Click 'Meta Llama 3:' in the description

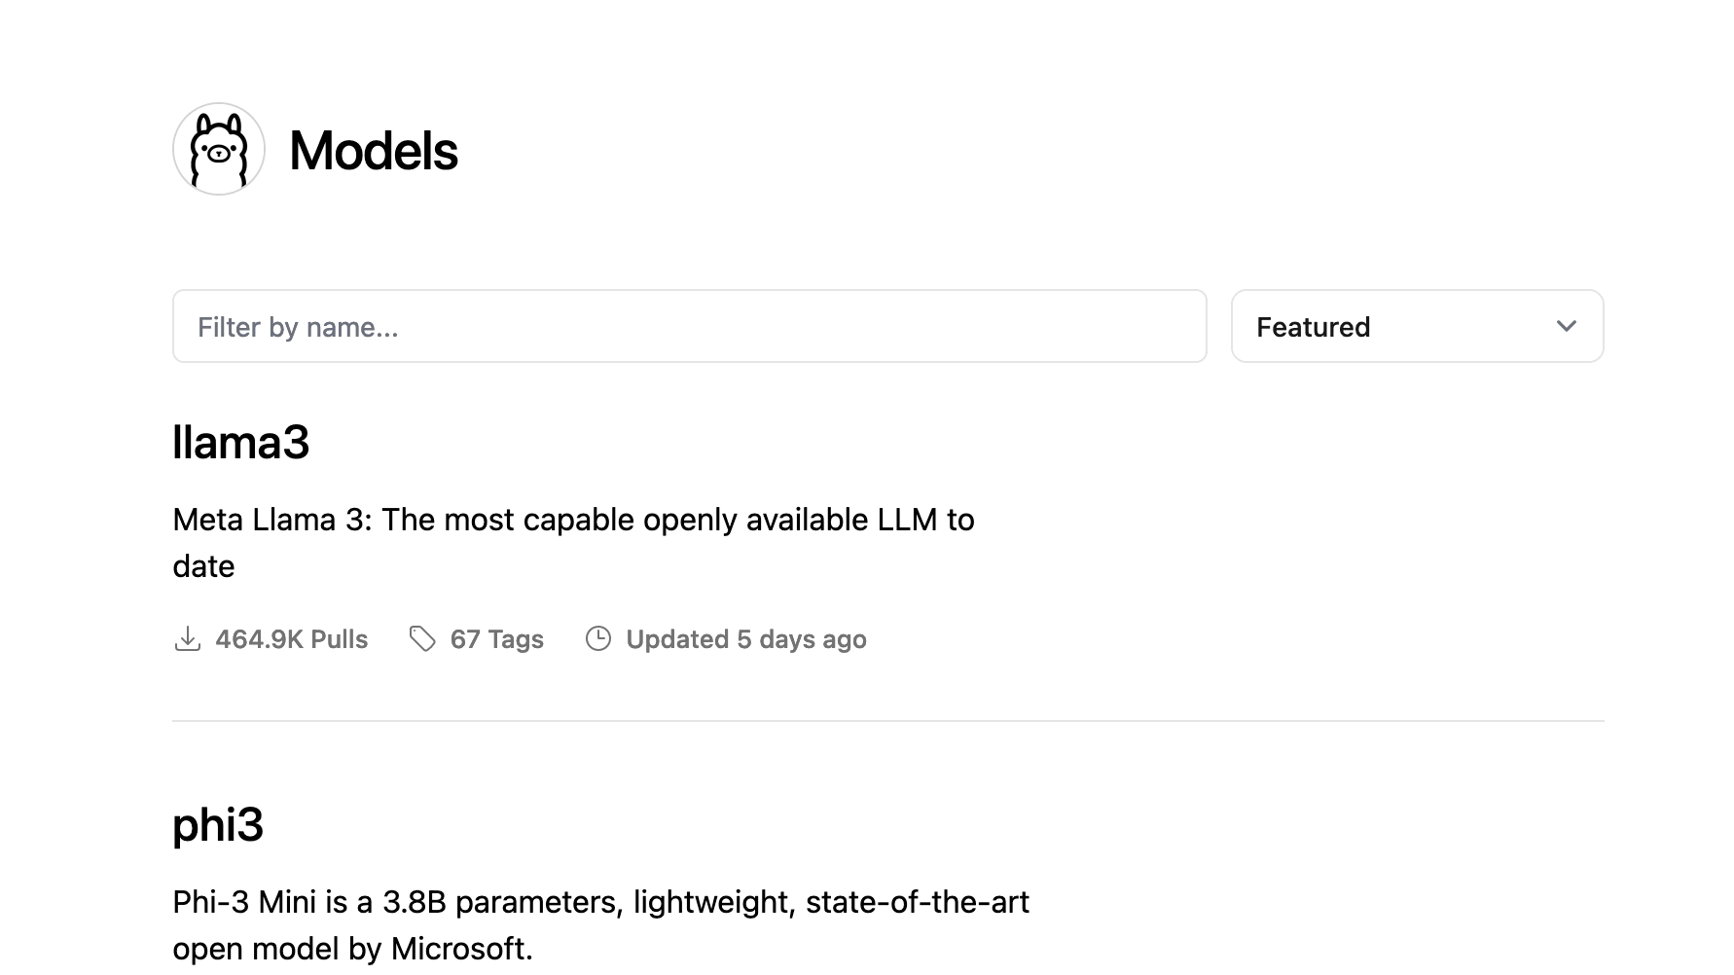(x=272, y=520)
